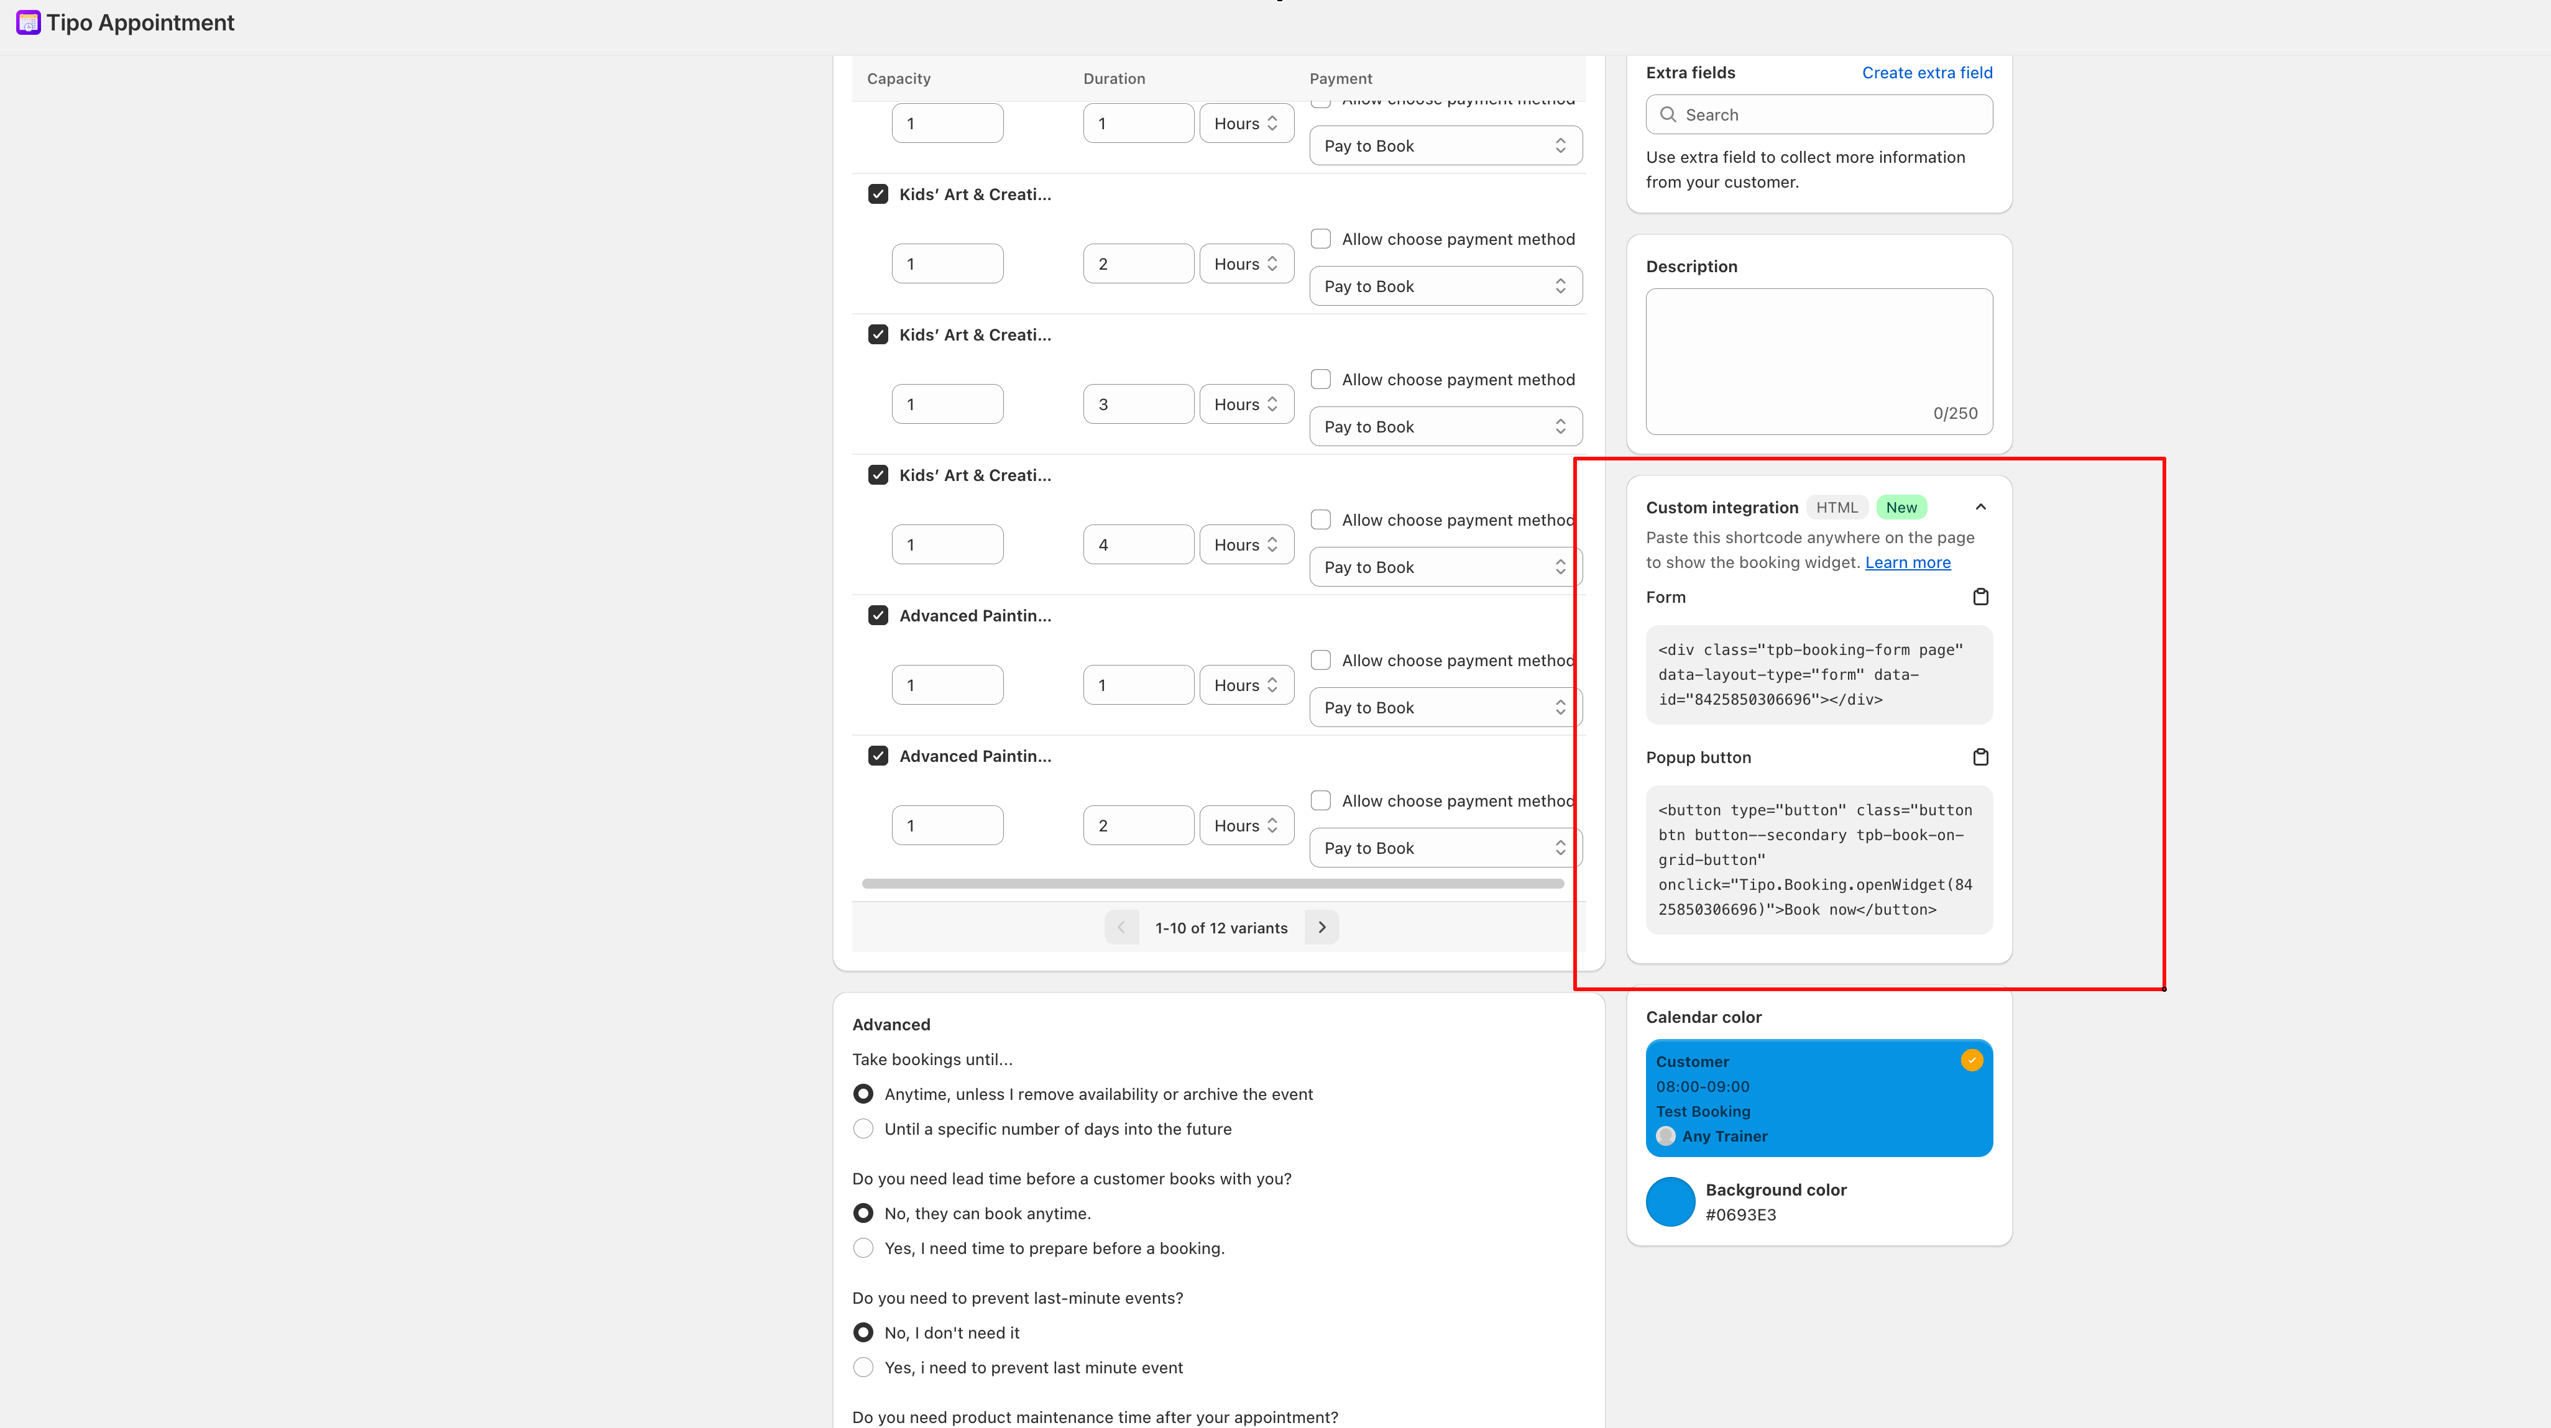Click the Popup button code block
Image resolution: width=2551 pixels, height=1428 pixels.
click(x=1818, y=859)
